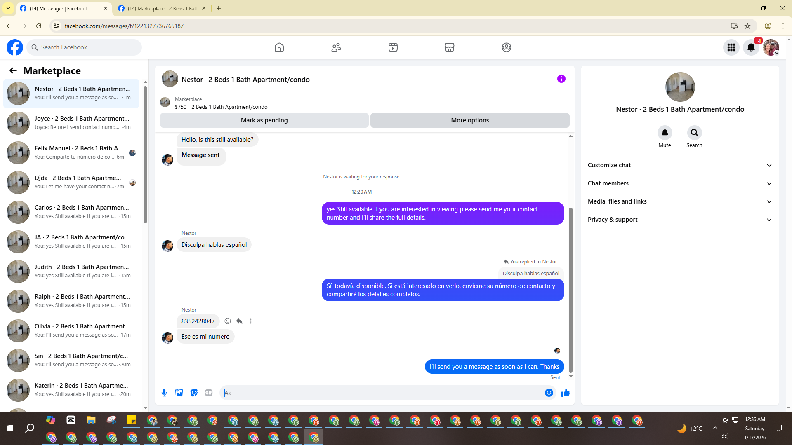Screen dimensions: 792x445
Task: Click Mark as pending button
Action: coord(264,120)
